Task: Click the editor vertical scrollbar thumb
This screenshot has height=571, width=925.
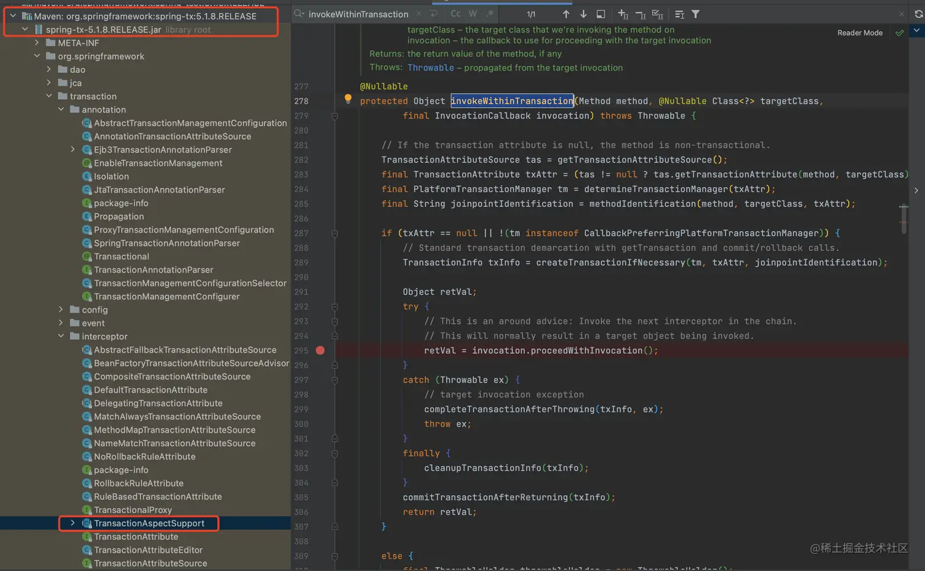Action: [904, 219]
